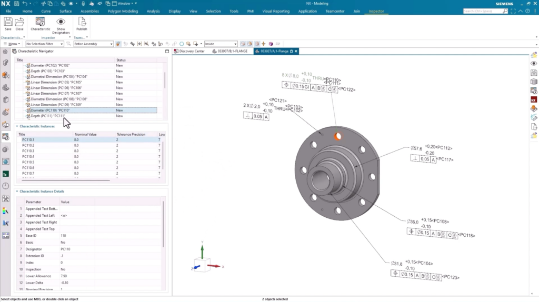The image size is (539, 302).
Task: Open the No Selection Filter dropdown
Action: [44, 44]
